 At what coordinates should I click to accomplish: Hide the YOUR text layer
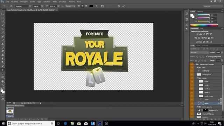[x=191, y=99]
